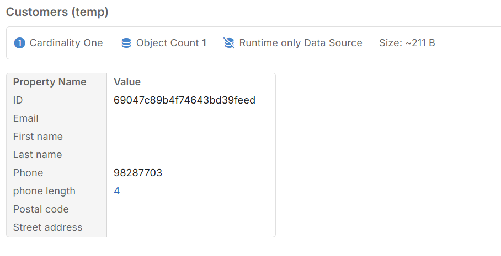Select the Street address property cell
The width and height of the screenshot is (501, 256).
tap(47, 227)
